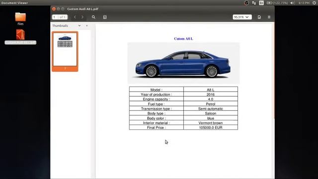Viewport: 318px width, 179px height.
Task: Go to the next page arrow
Action: click(x=82, y=17)
